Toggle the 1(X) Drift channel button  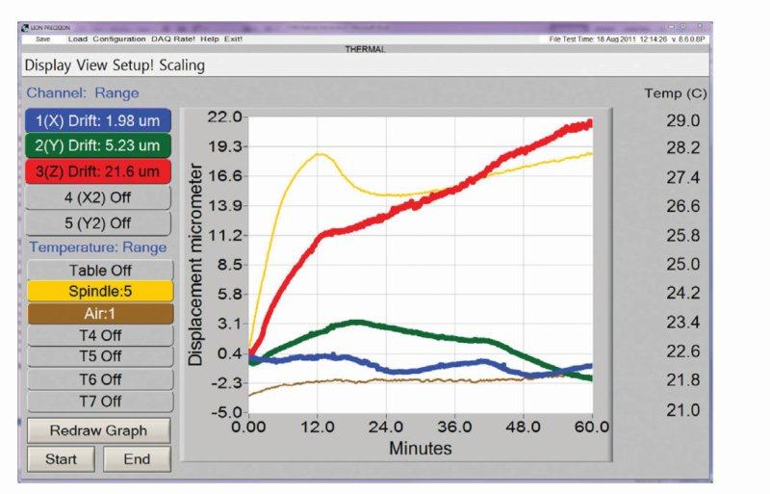pos(98,120)
